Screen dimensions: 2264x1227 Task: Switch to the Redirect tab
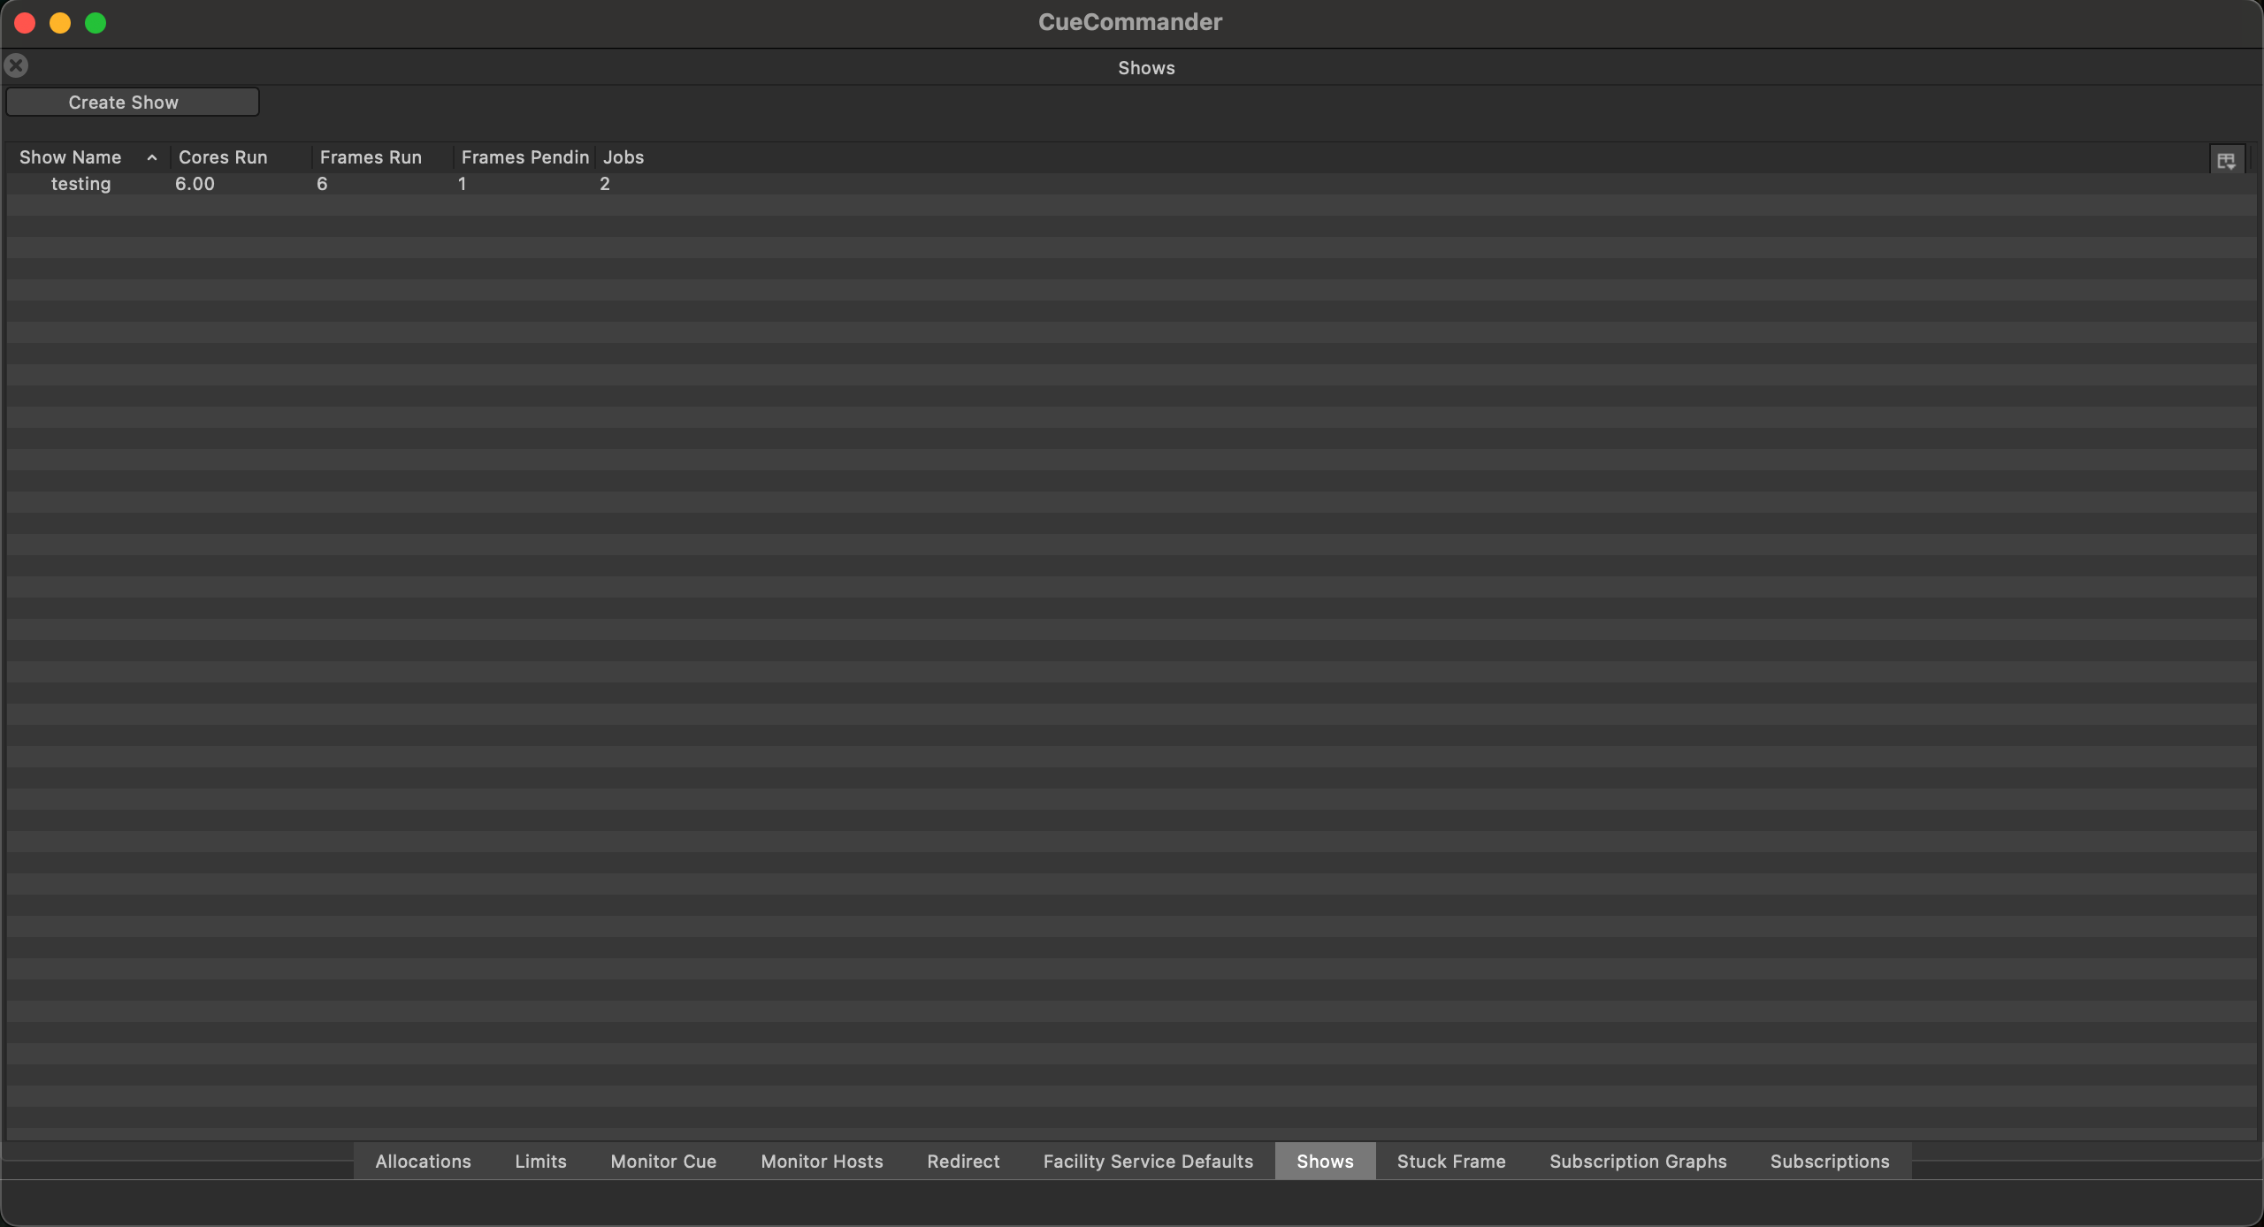(963, 1161)
